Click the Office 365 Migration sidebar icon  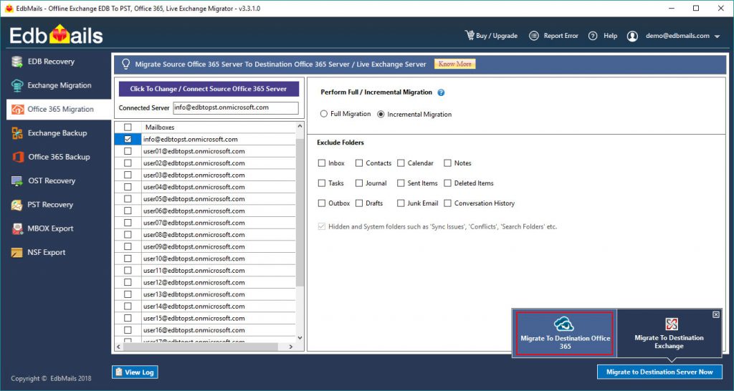tap(17, 110)
